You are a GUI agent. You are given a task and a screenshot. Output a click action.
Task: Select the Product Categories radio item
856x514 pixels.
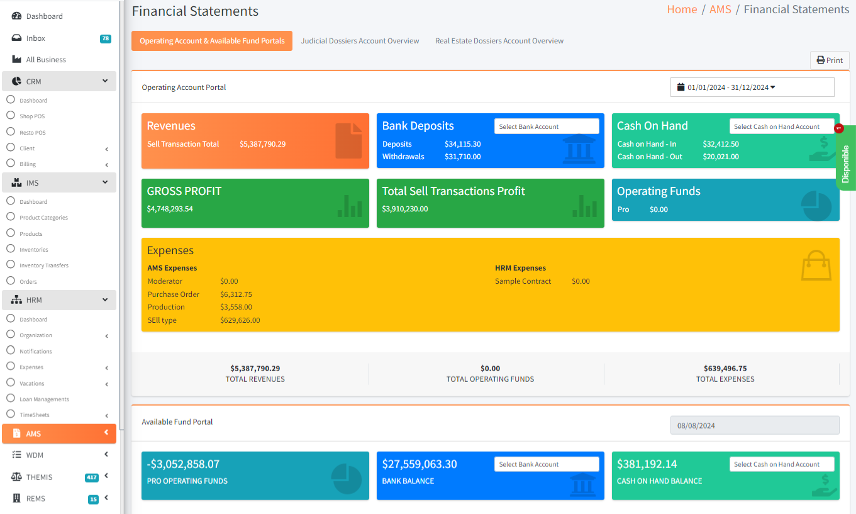coord(11,217)
